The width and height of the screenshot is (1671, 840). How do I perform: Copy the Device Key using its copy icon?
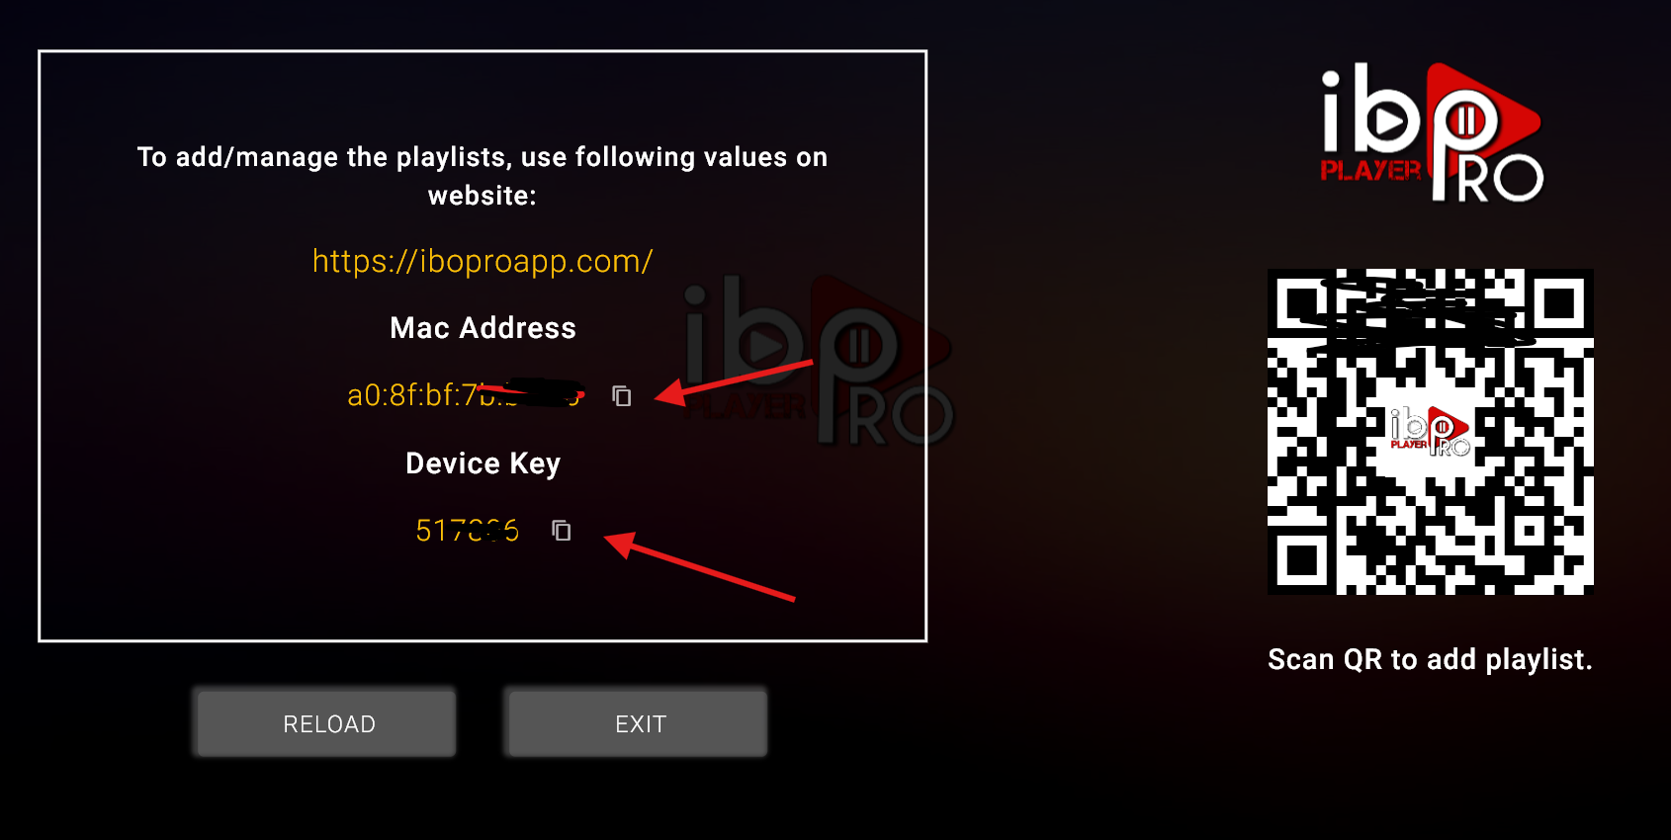coord(562,531)
